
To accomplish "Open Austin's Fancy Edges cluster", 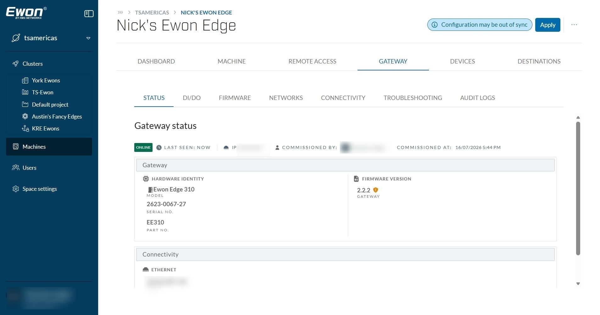I will coord(57,117).
